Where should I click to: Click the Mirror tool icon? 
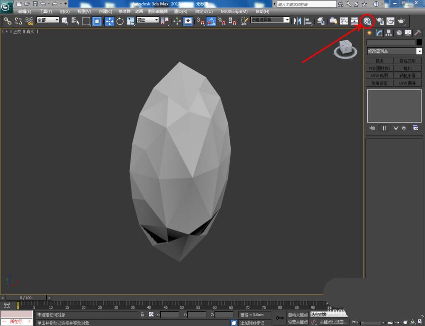pyautogui.click(x=297, y=21)
